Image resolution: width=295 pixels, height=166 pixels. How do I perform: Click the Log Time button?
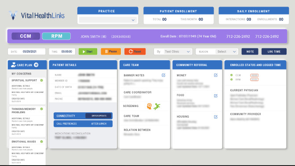[x=274, y=52]
